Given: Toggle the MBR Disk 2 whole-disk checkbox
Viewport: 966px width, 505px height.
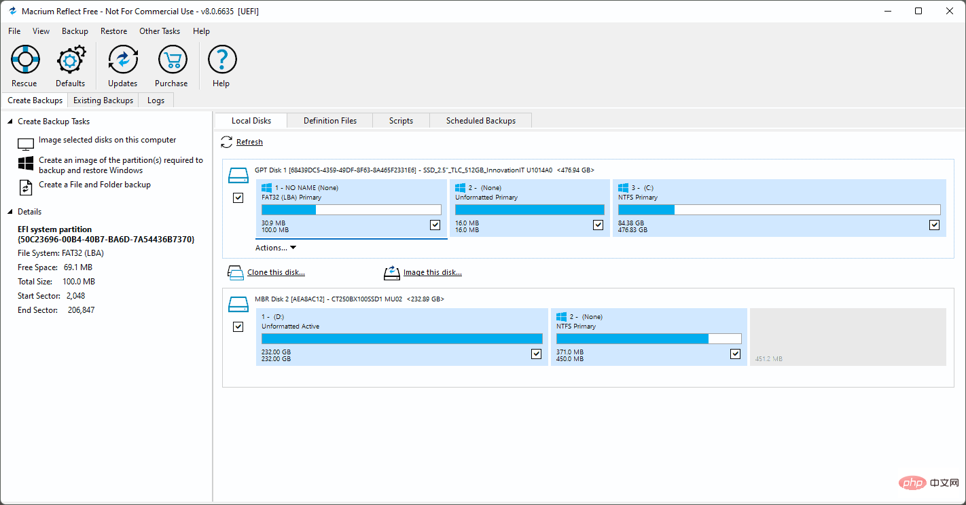Looking at the screenshot, I should (x=238, y=327).
